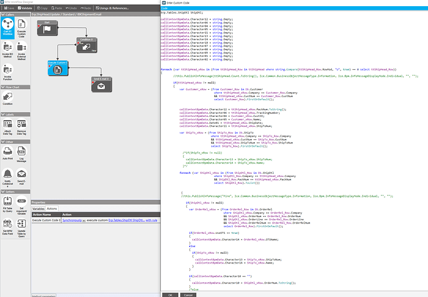This screenshot has height=297, width=428.
Task: Click the 'if(OrderRel_xRow.UseOTS == true)' line
Action: (214, 233)
